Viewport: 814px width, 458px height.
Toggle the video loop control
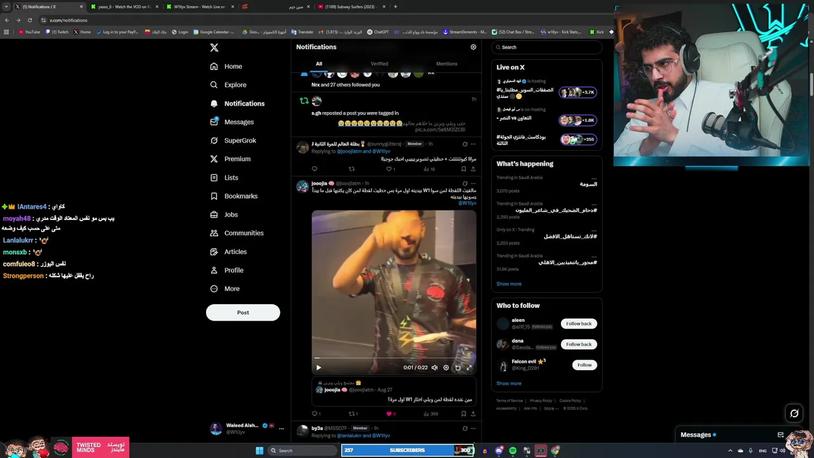(x=457, y=367)
